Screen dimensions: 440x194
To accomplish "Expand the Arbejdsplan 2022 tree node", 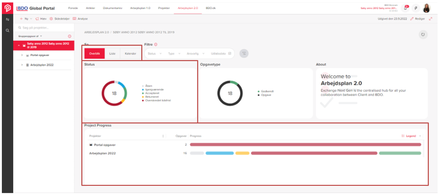I will pyautogui.click(x=22, y=65).
